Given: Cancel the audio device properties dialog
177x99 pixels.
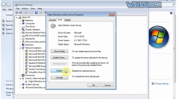Looking at the screenshot, I should (x=107, y=85).
